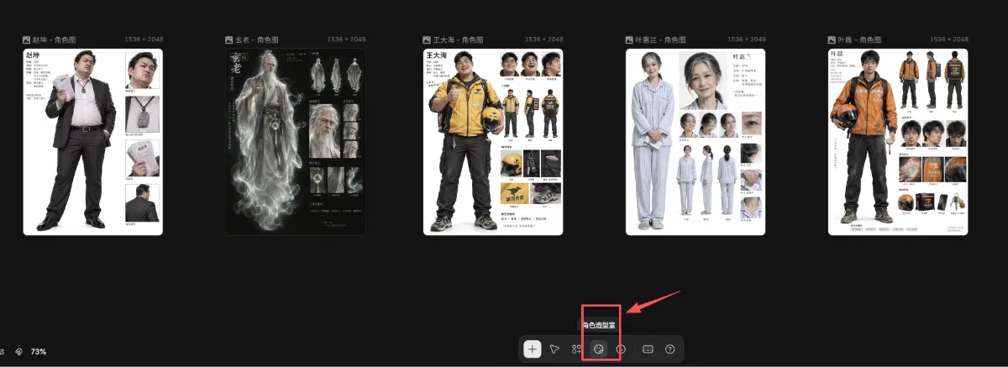Viewport: 1008px width, 367px height.
Task: Select the 玄老 ghostly elder character sheet
Action: (295, 142)
